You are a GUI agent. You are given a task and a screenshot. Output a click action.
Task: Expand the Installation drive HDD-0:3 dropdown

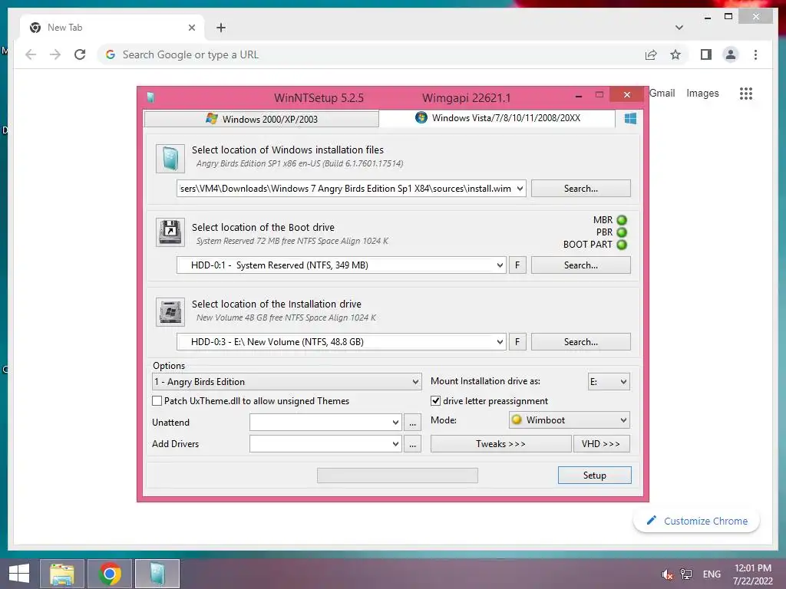coord(500,341)
